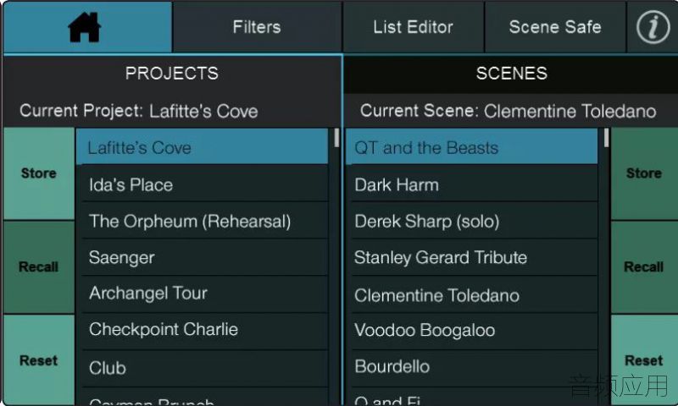Open the List Editor tab
The image size is (678, 406).
pos(414,27)
